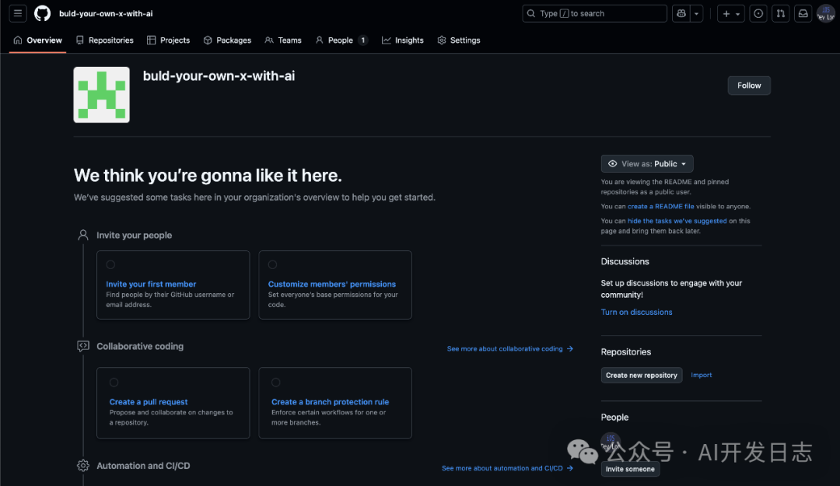The image size is (840, 486).
Task: Toggle circle on Create a pull request card
Action: point(114,383)
